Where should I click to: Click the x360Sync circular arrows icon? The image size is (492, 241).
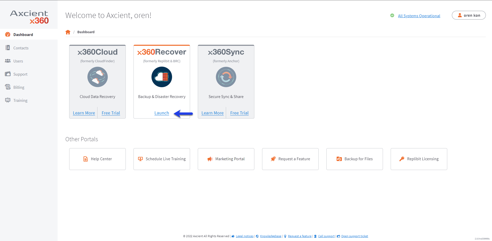[x=226, y=77]
